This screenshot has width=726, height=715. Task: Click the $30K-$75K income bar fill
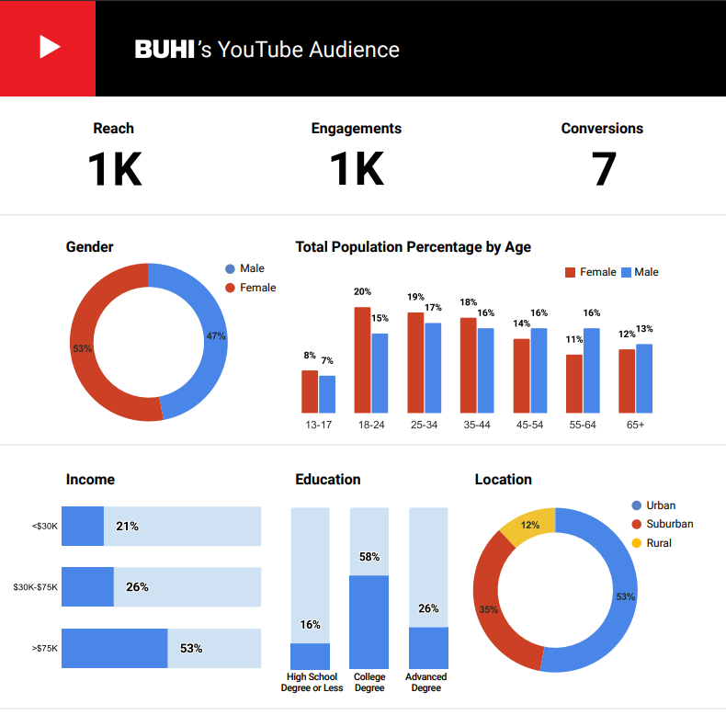click(x=87, y=586)
